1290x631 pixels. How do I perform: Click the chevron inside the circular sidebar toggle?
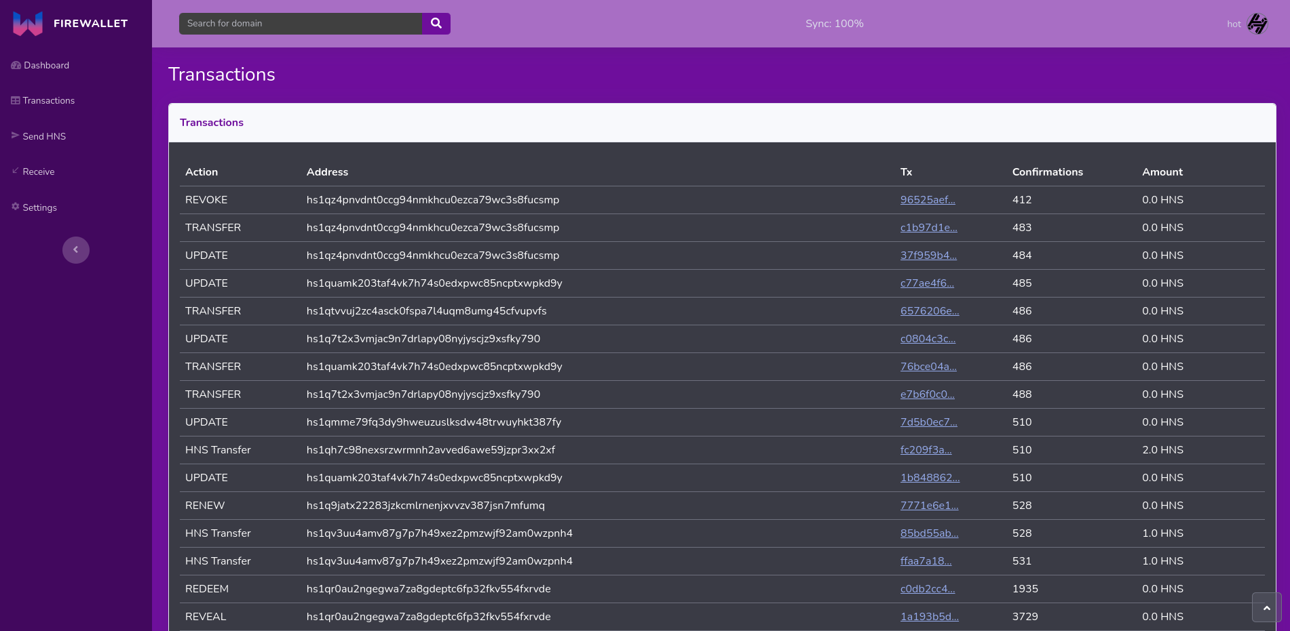[x=75, y=249]
